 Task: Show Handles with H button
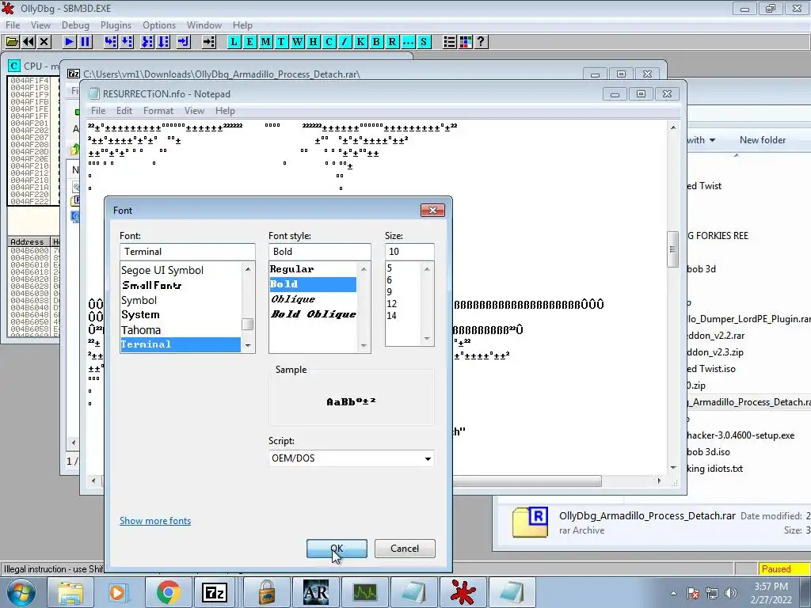313,42
